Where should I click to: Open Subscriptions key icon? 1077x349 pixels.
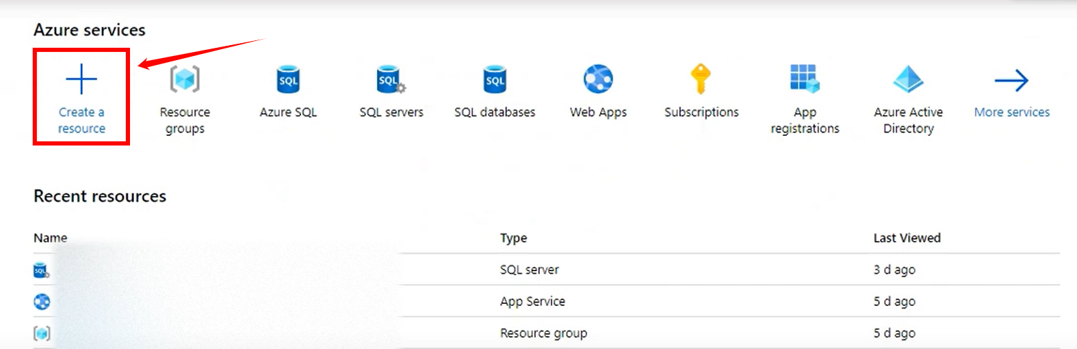click(701, 79)
